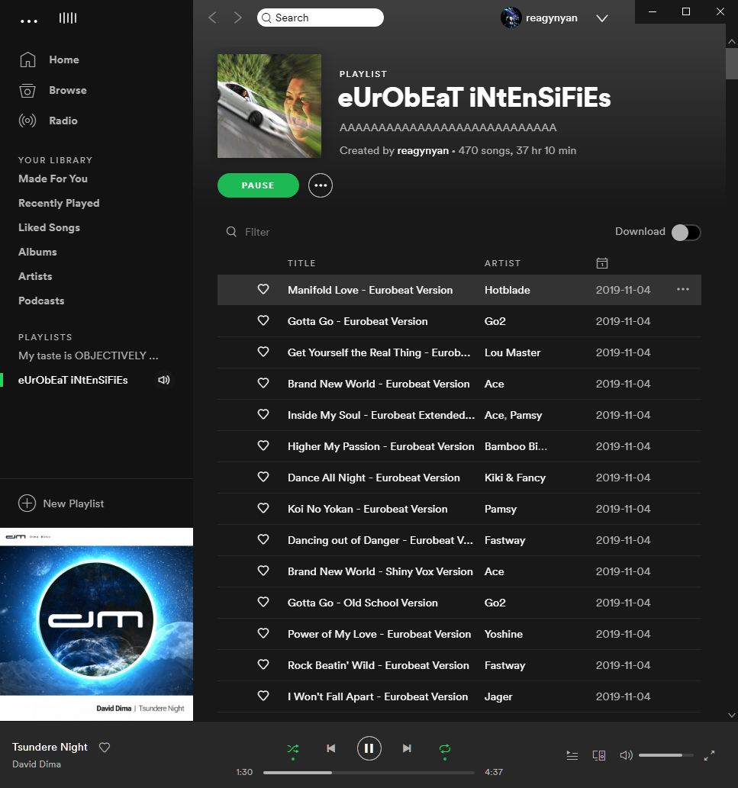Image resolution: width=738 pixels, height=788 pixels.
Task: Click the playlist cover art thumbnail
Action: coord(269,106)
